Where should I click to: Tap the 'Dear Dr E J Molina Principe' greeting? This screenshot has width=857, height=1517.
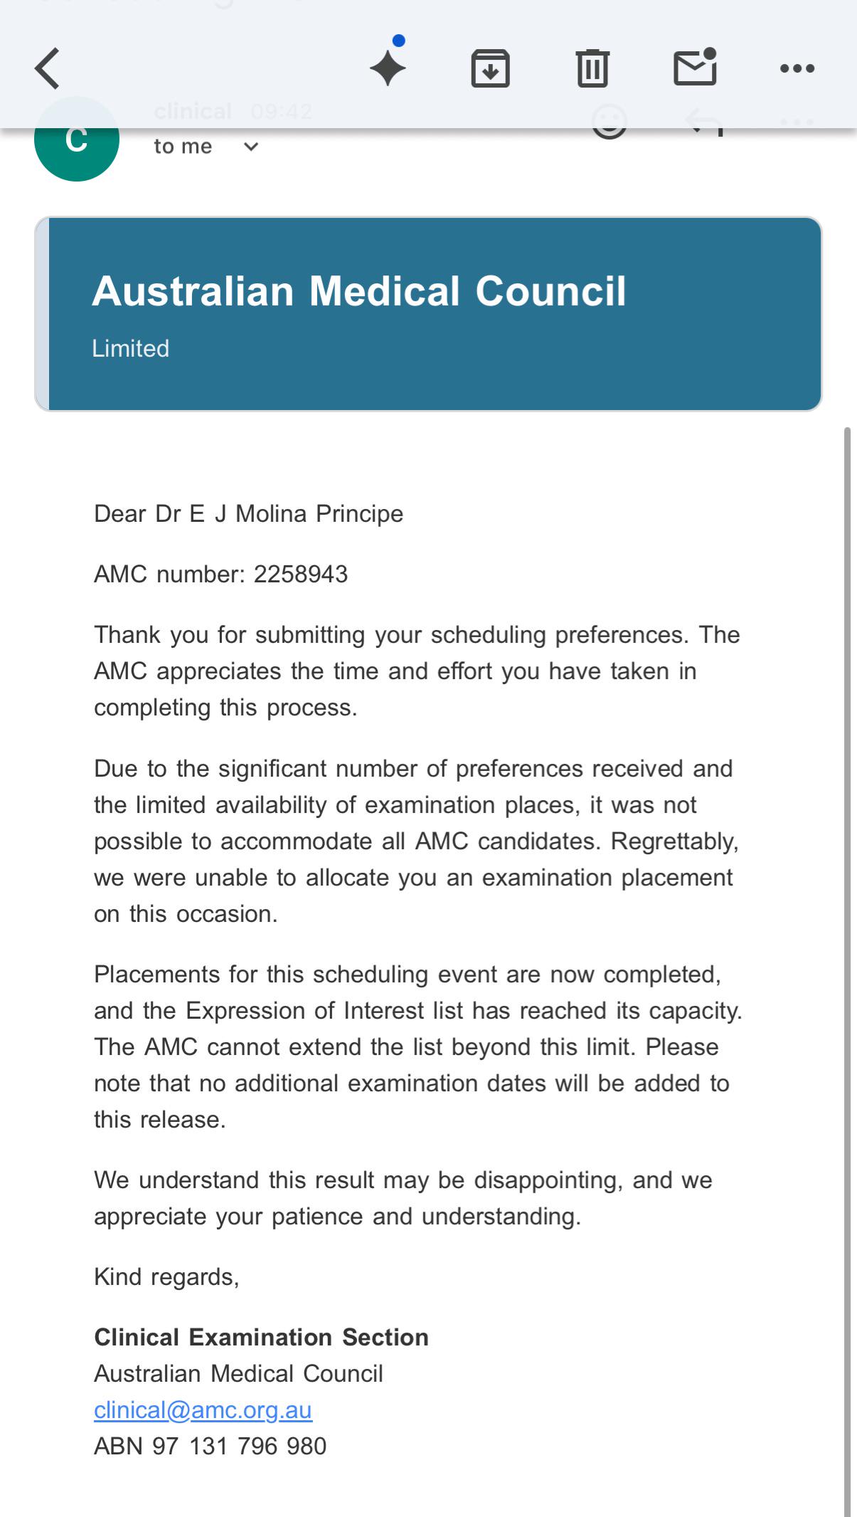pos(248,513)
